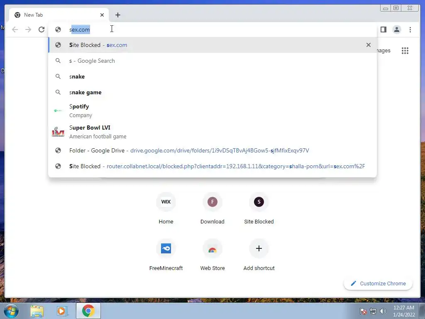Open the Download shortcut
The image size is (425, 319).
point(212,209)
